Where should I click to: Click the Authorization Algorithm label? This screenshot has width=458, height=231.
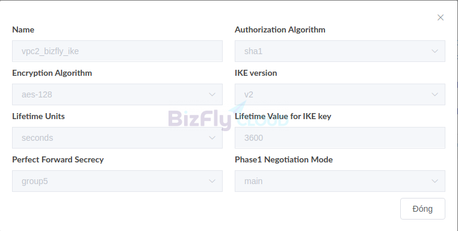[280, 30]
